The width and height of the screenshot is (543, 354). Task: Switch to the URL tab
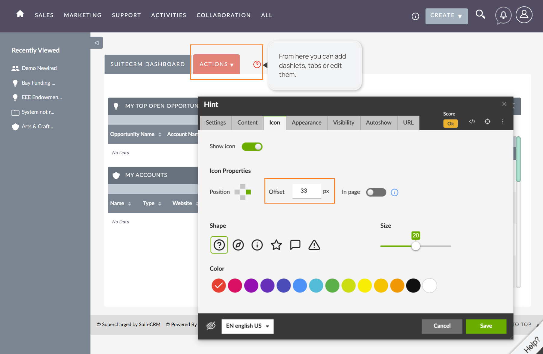pyautogui.click(x=408, y=123)
